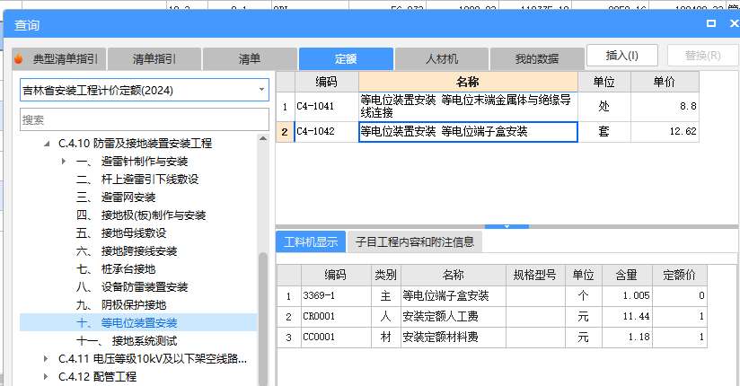Screen dimensions: 740x386
Task: Click the panel splitter collapse arrow
Action: pyautogui.click(x=507, y=226)
